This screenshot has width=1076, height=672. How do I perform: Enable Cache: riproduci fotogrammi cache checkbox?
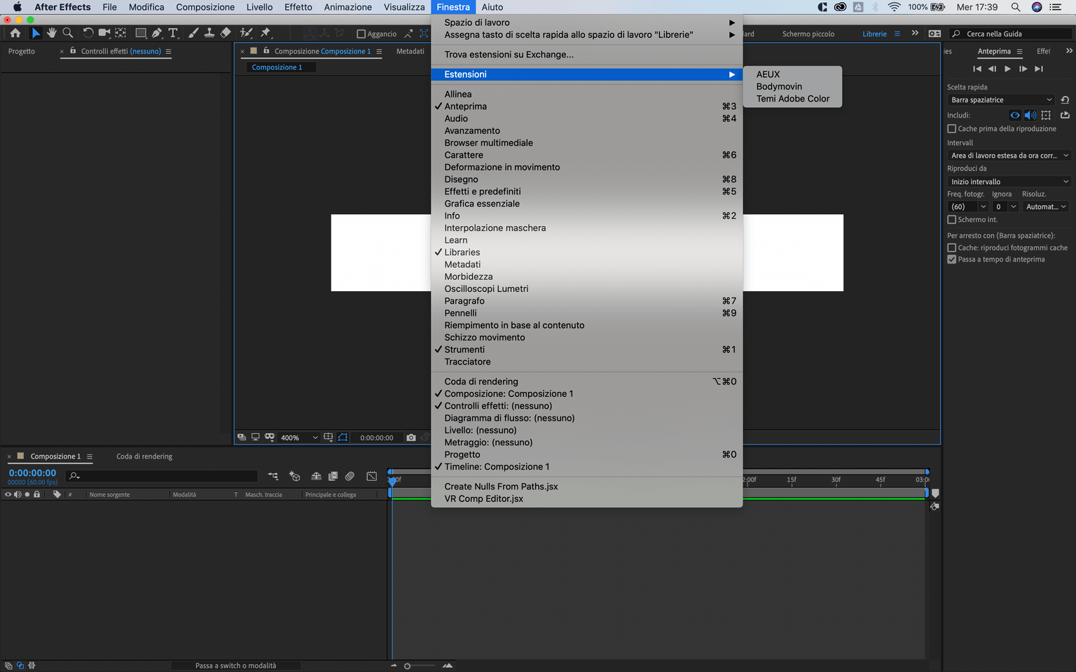952,248
